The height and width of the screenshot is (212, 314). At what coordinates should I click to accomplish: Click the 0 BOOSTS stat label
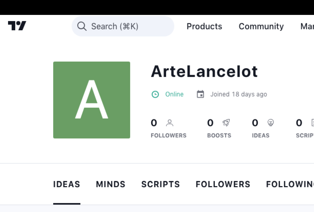point(219,135)
